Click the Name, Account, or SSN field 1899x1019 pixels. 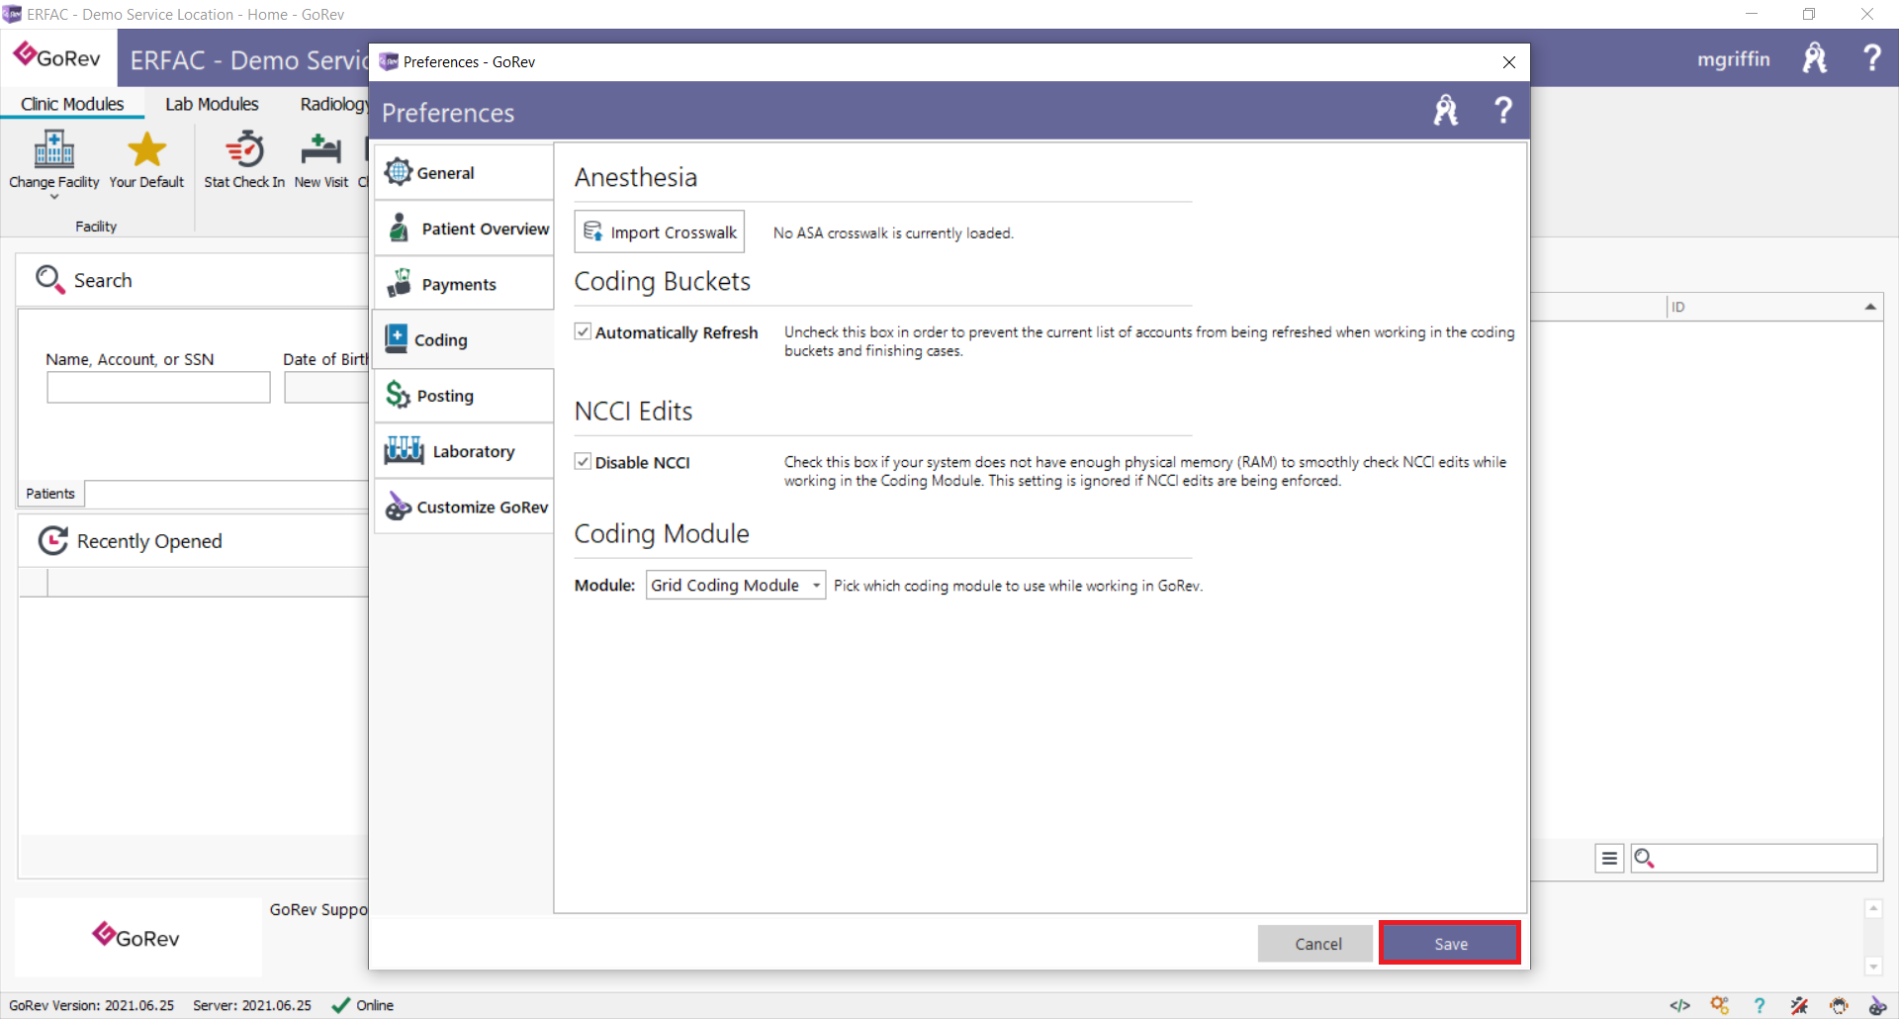click(x=158, y=387)
